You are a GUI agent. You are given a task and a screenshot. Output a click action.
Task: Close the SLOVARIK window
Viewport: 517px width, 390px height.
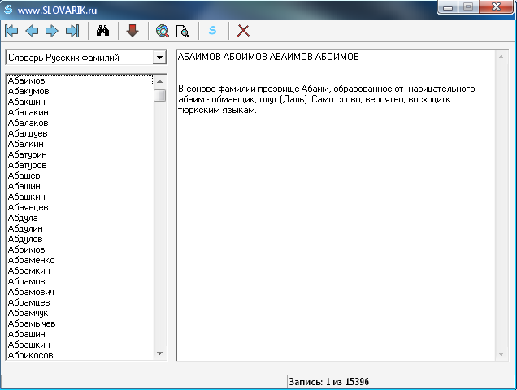(x=496, y=7)
